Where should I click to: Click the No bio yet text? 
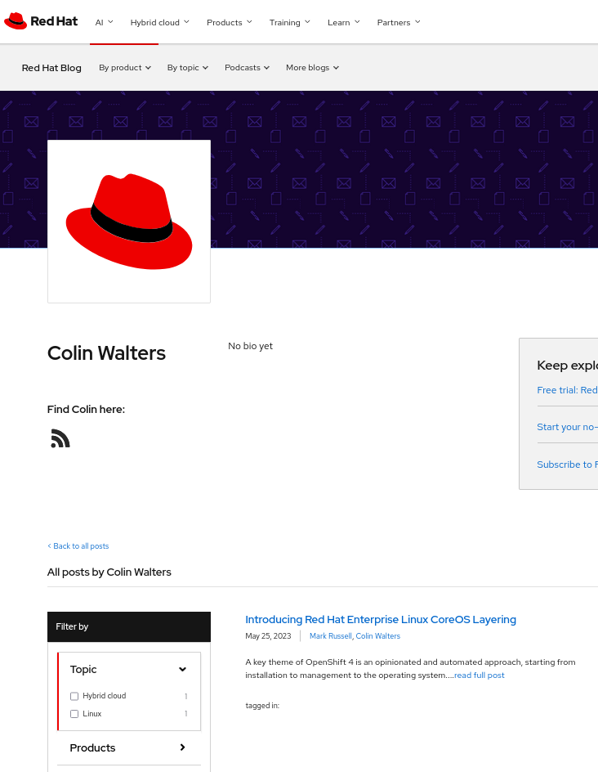pyautogui.click(x=250, y=346)
